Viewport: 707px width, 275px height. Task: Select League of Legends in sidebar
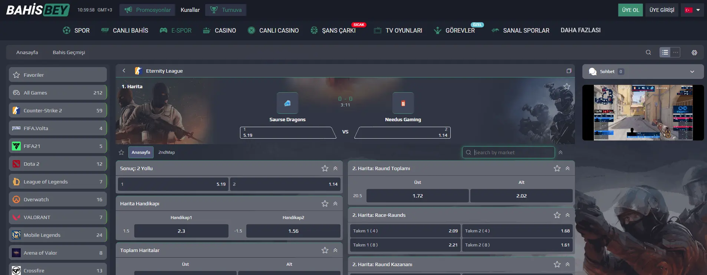(x=58, y=181)
